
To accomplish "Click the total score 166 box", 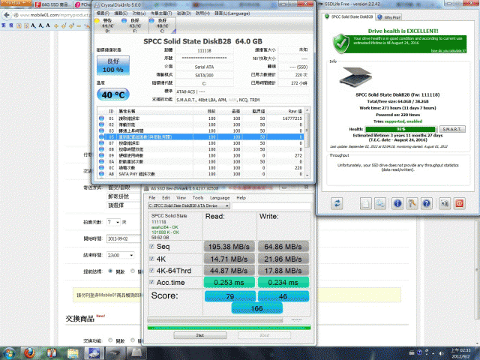I will click(256, 308).
